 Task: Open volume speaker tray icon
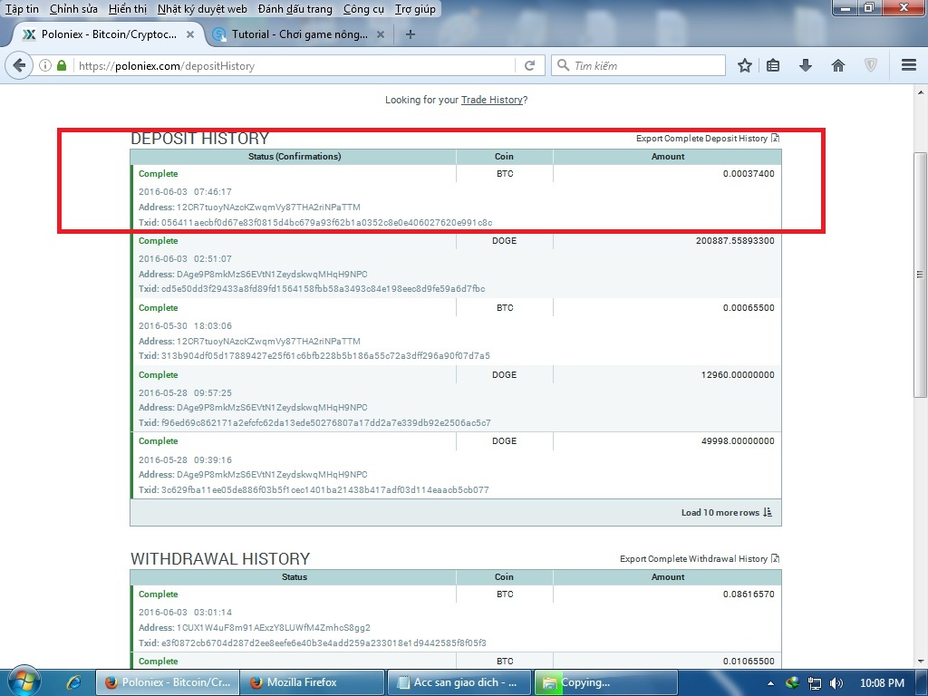click(x=836, y=683)
